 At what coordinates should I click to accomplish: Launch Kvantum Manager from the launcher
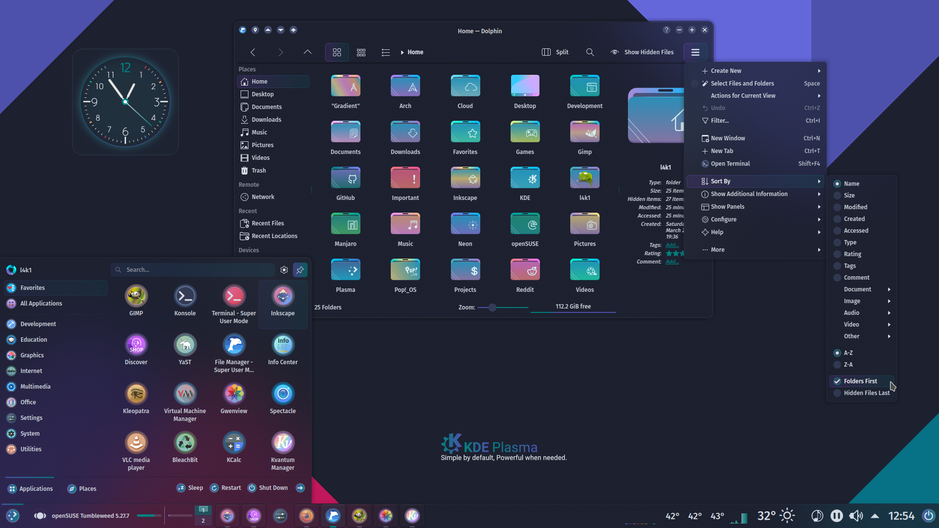[283, 450]
